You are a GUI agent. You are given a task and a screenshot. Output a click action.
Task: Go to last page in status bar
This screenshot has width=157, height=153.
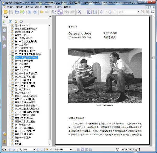pyautogui.click(x=42, y=149)
